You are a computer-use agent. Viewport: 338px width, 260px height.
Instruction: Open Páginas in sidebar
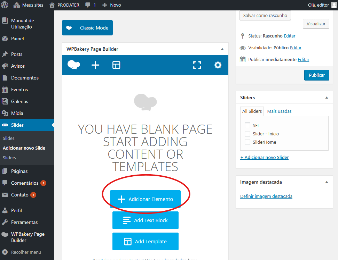tap(27, 171)
